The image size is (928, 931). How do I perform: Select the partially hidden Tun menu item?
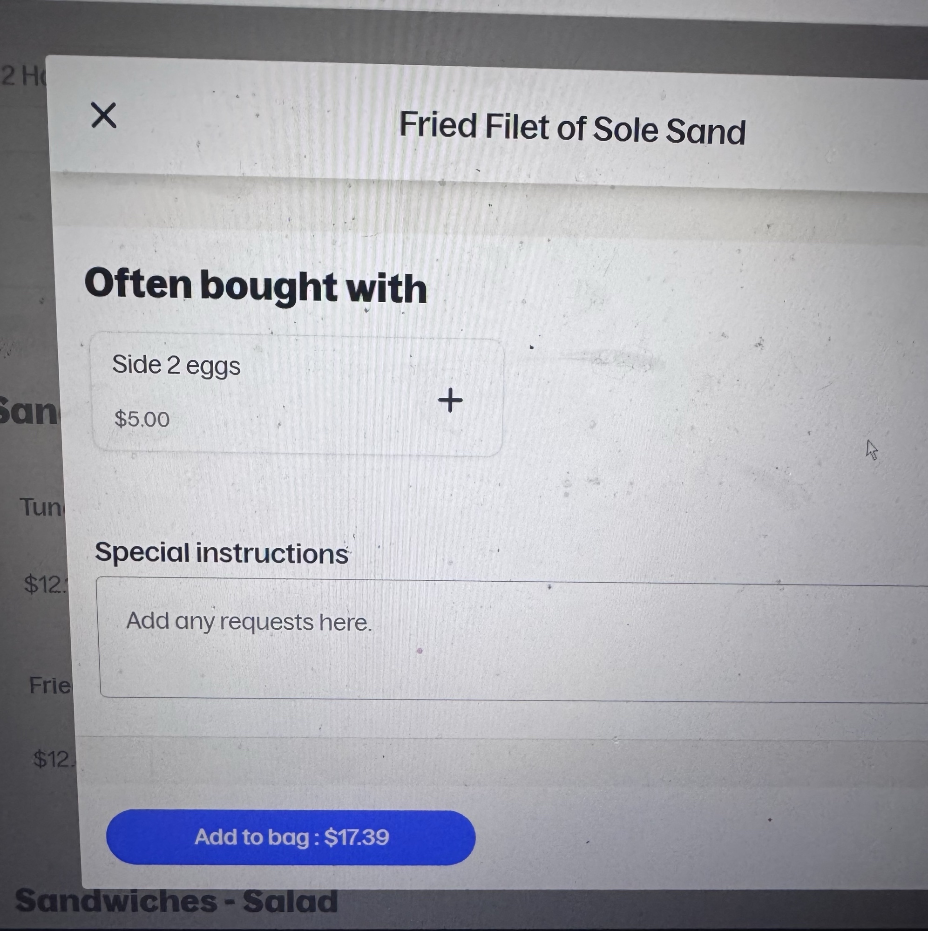coord(41,507)
